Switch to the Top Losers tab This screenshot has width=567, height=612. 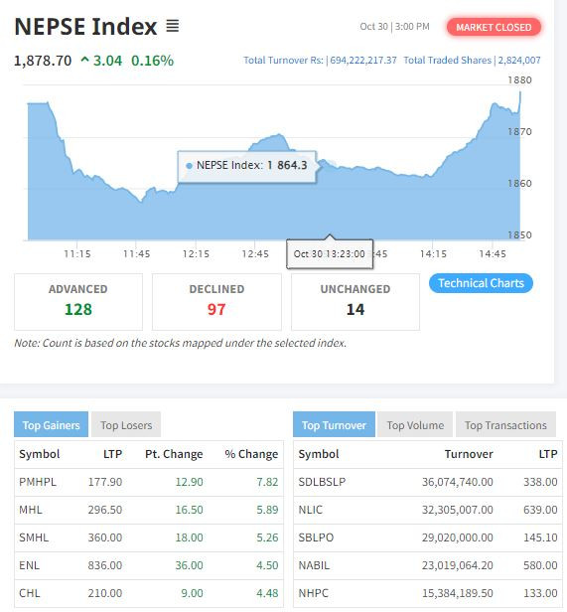tap(126, 425)
